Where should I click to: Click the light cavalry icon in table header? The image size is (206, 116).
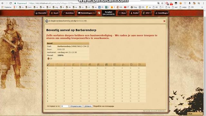[x=90, y=64]
